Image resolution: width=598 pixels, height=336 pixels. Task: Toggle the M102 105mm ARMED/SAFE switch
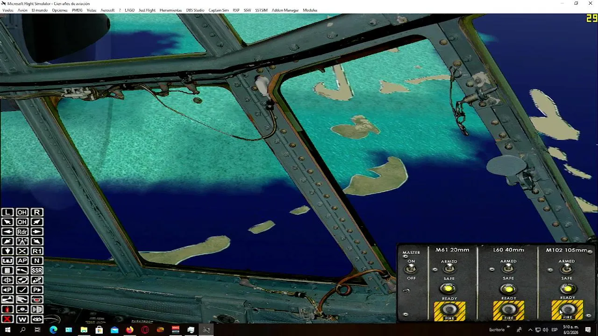pos(567,269)
